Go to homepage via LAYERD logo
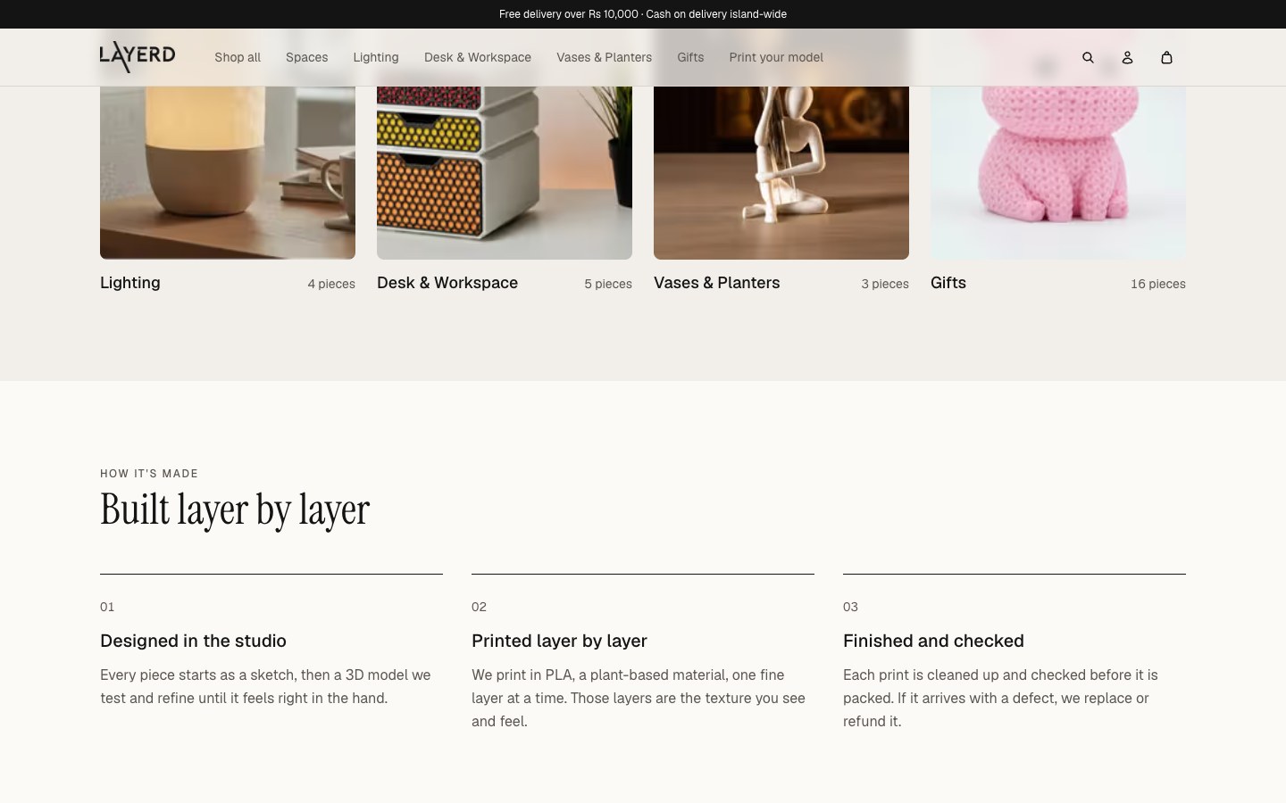 point(138,56)
